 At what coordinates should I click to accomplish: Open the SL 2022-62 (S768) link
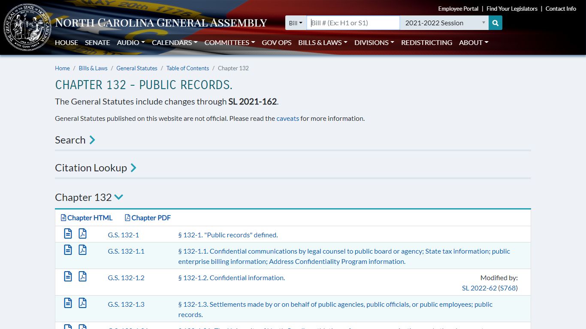(490, 288)
